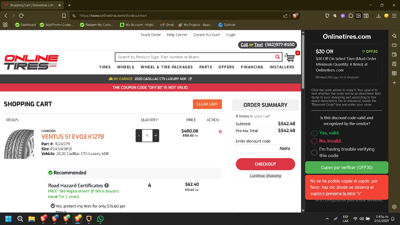Open the INSTALLERS menu
This screenshot has height=225, width=400.
282,67
